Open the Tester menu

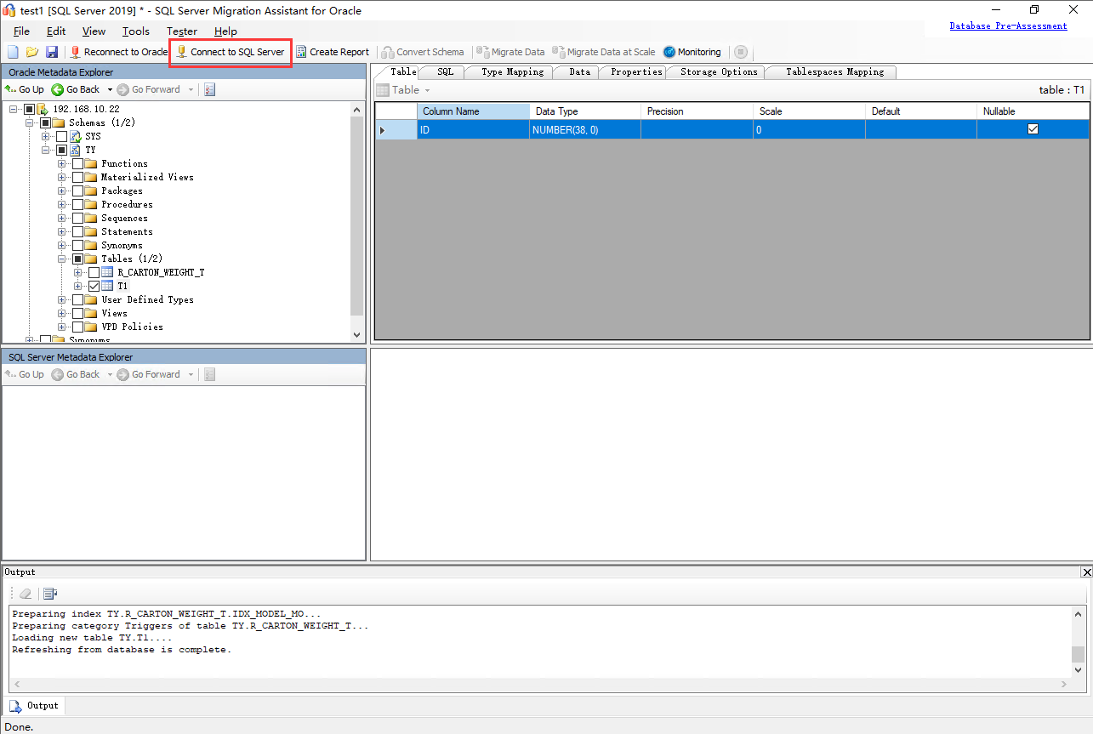pos(182,31)
